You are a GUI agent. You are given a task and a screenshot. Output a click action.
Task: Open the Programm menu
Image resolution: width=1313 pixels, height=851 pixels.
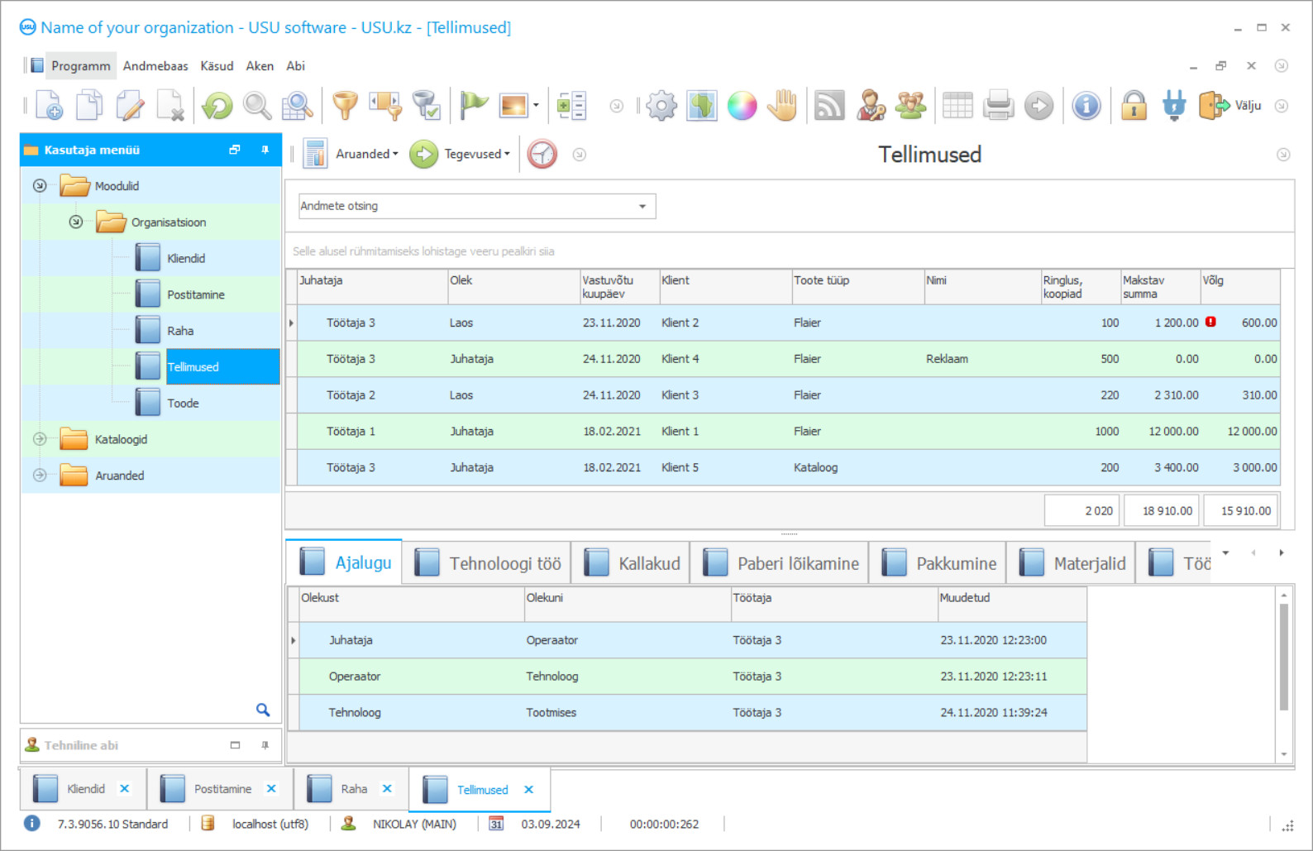(80, 66)
